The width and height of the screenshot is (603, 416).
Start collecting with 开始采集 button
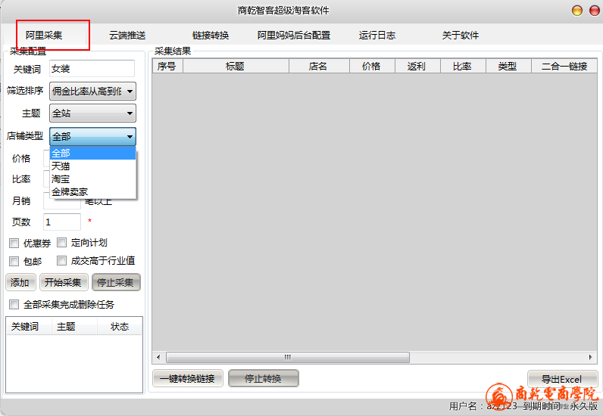tap(64, 282)
